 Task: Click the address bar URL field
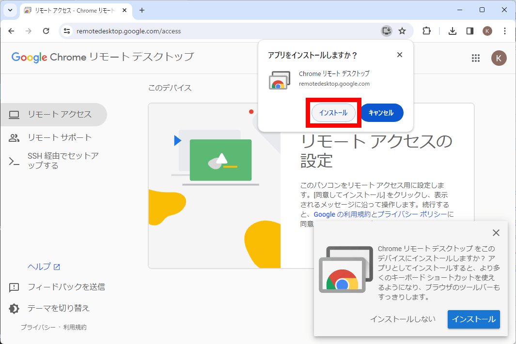coord(194,30)
